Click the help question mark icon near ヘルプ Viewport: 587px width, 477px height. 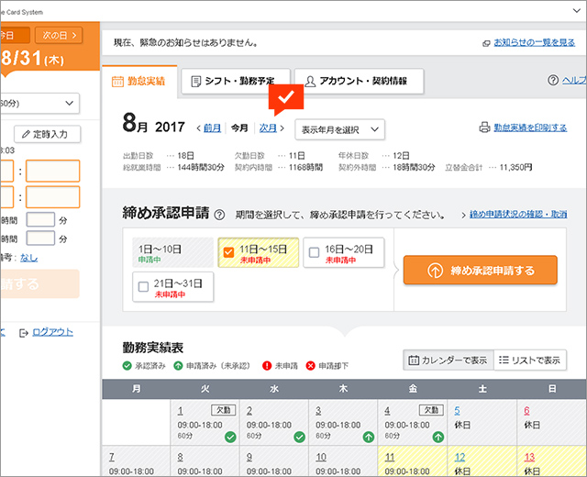tap(552, 81)
